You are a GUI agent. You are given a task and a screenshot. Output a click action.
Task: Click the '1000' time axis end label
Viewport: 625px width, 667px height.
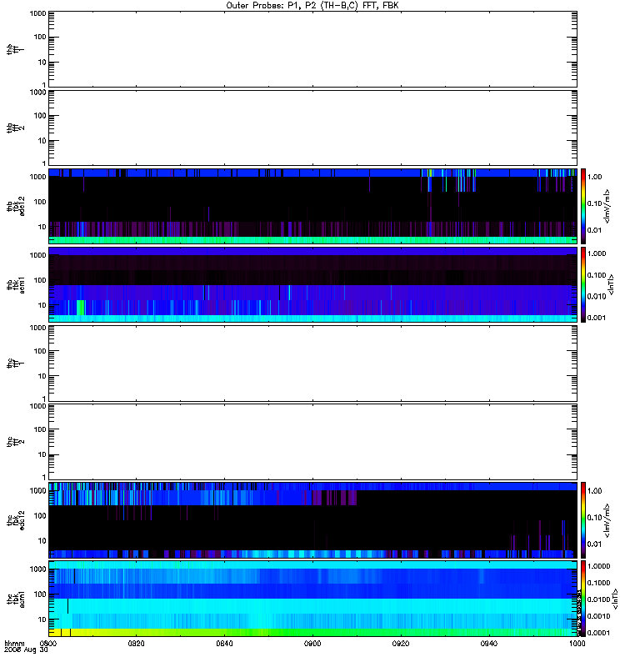[577, 644]
